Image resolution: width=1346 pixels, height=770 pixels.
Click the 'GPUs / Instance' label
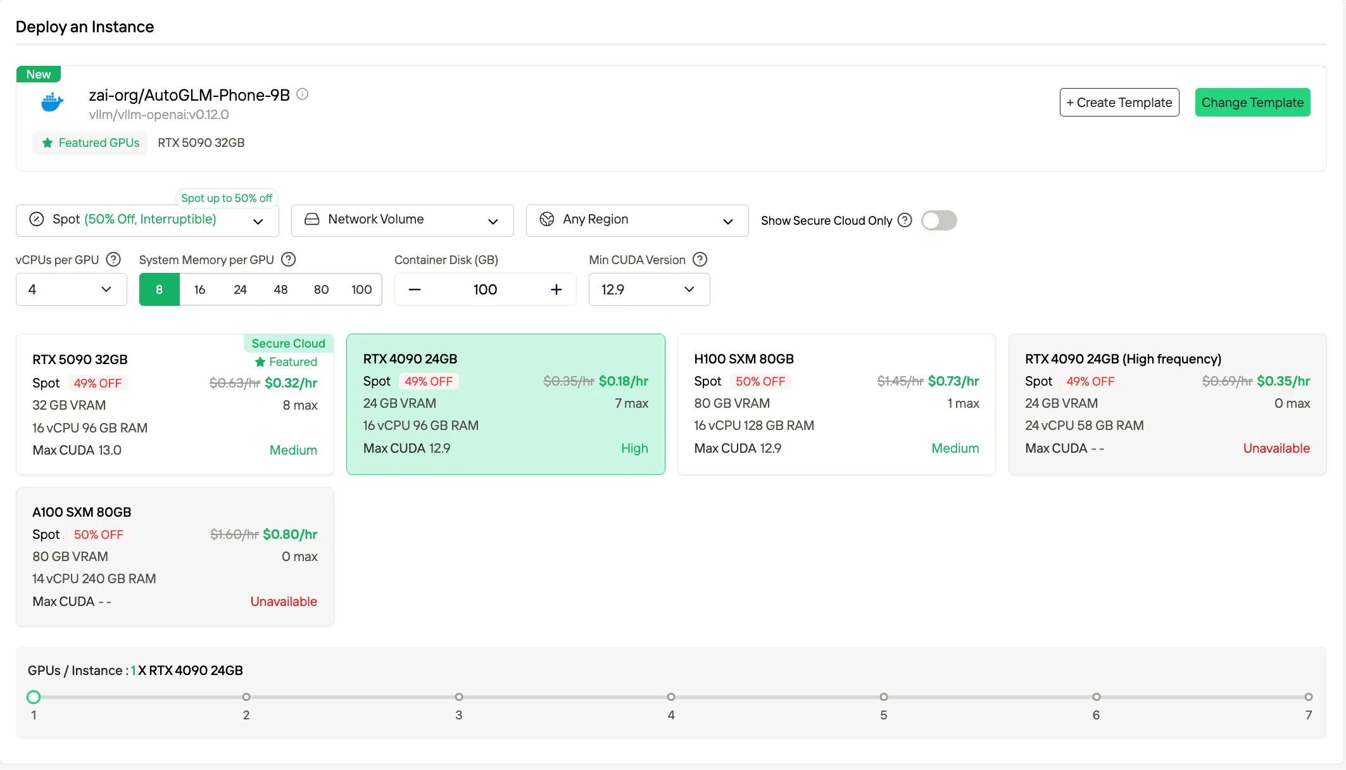point(75,671)
